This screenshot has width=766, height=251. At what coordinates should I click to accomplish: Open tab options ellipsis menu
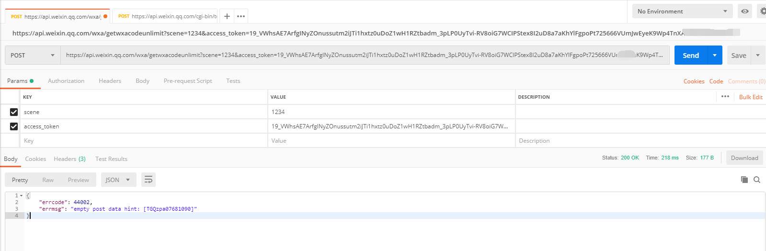241,16
